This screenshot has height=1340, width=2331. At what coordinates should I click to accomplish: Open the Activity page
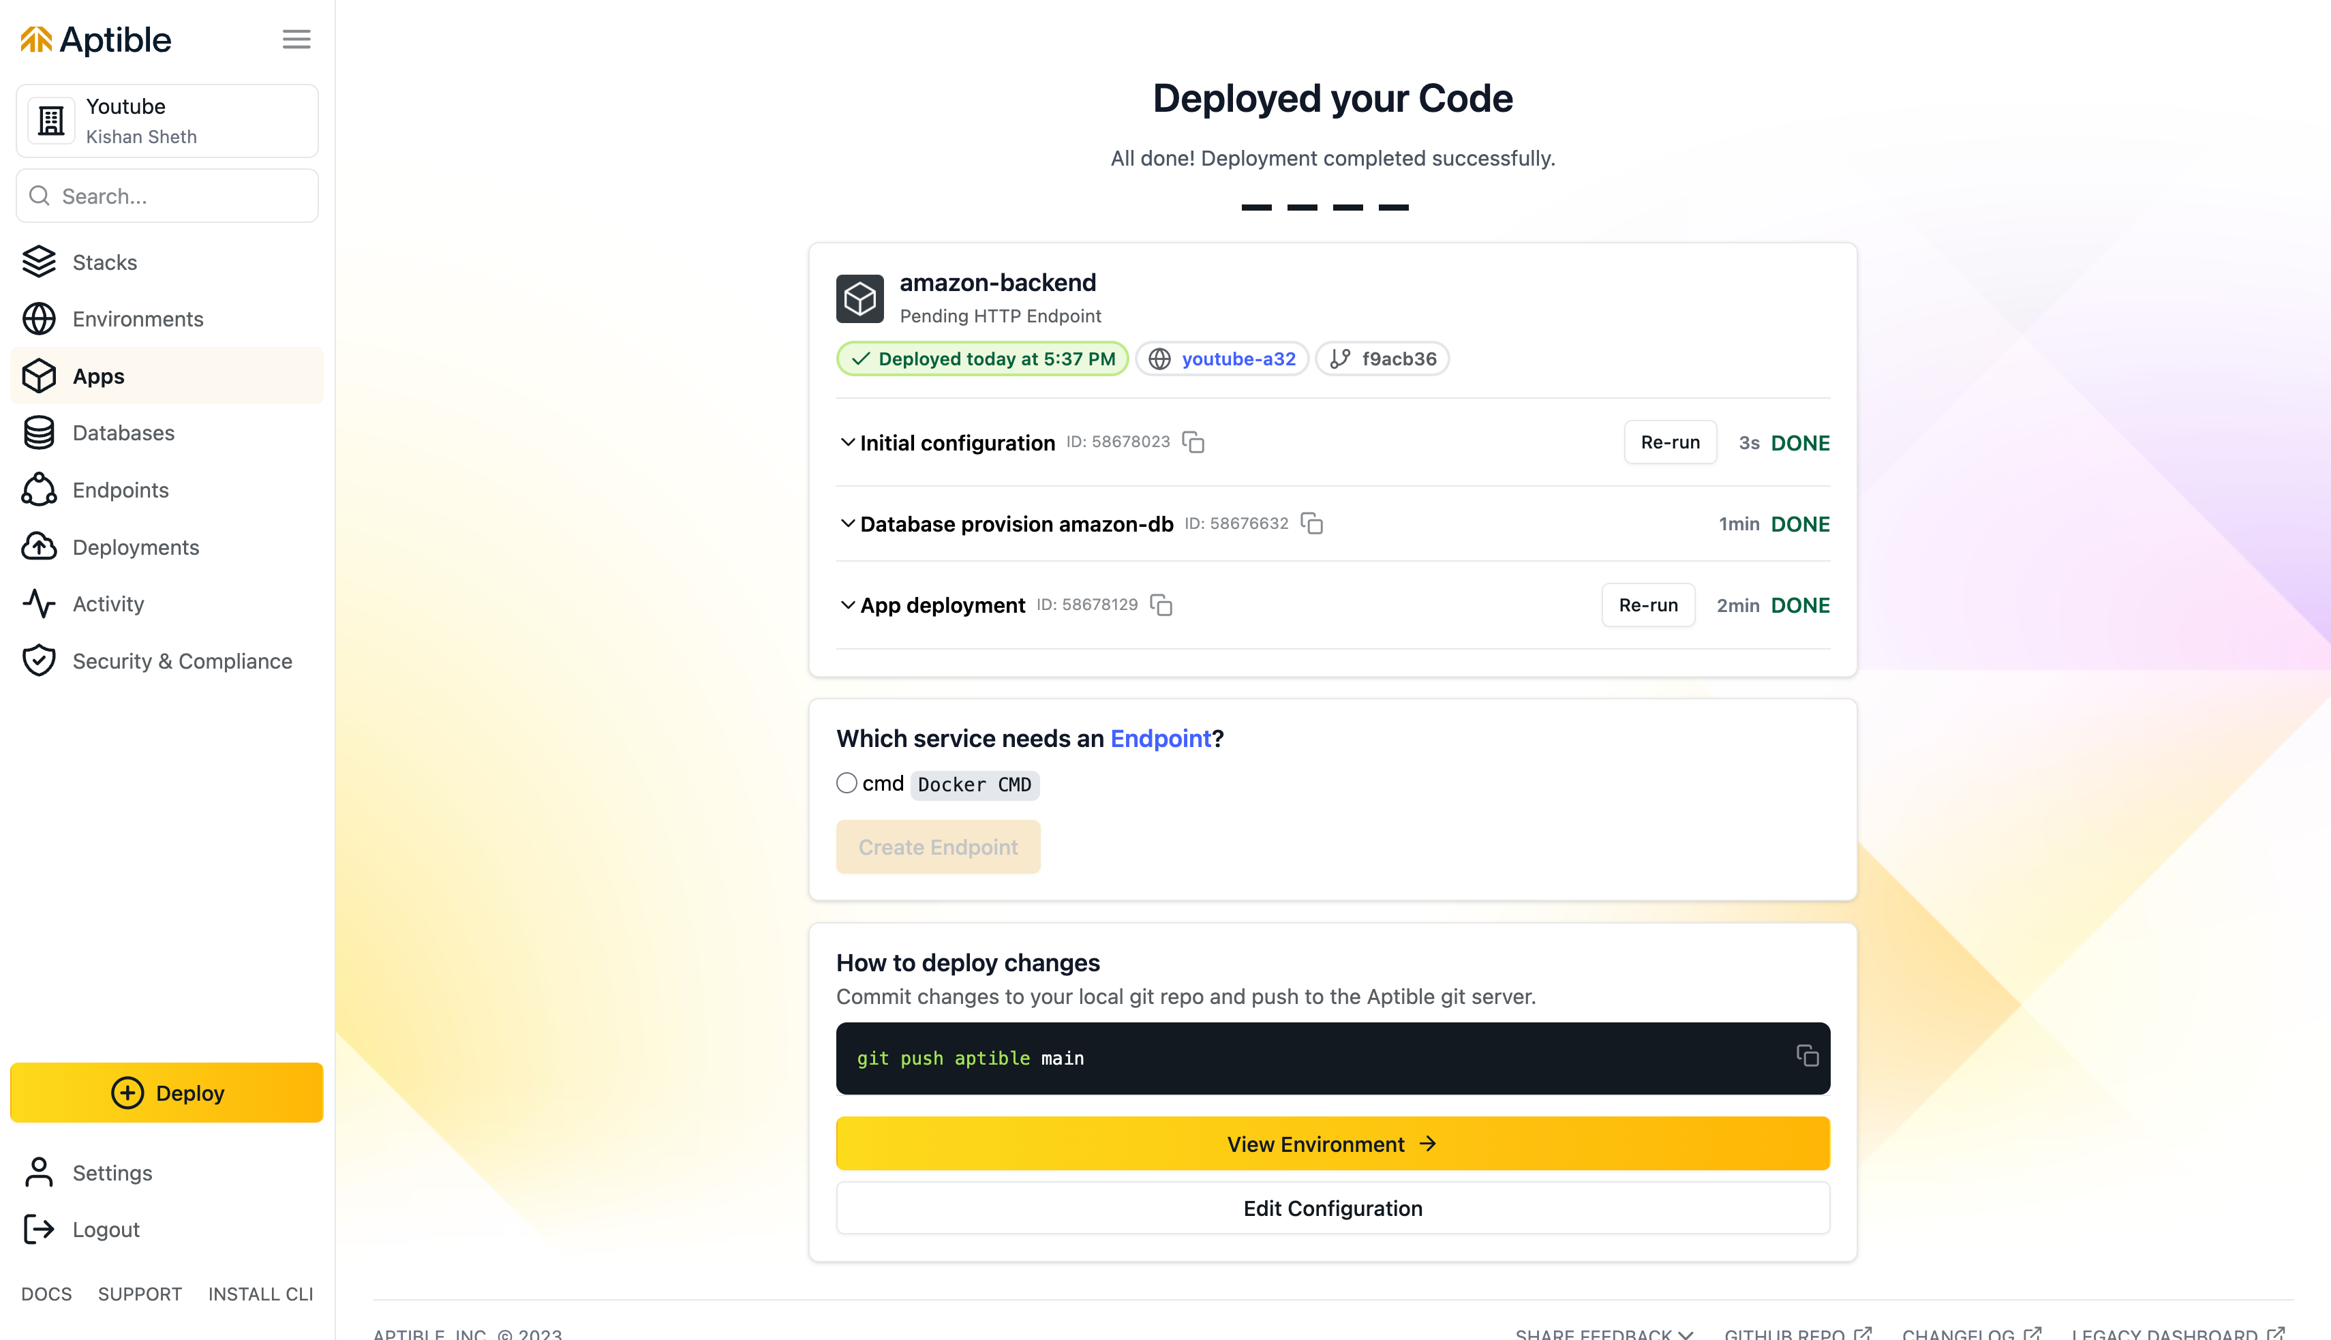point(108,604)
